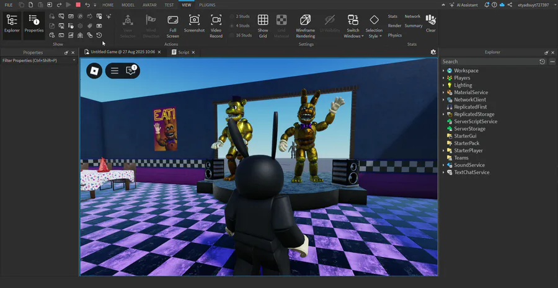Click the Full Screen button
Viewport: 558px width, 288px height.
click(x=172, y=26)
